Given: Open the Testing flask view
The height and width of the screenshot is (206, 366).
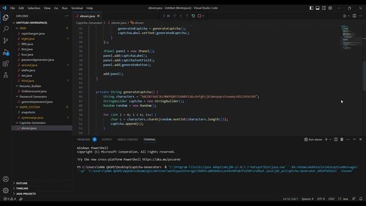Looking at the screenshot, I should 6,75.
